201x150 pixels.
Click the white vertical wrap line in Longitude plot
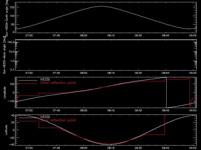(x=166, y=92)
